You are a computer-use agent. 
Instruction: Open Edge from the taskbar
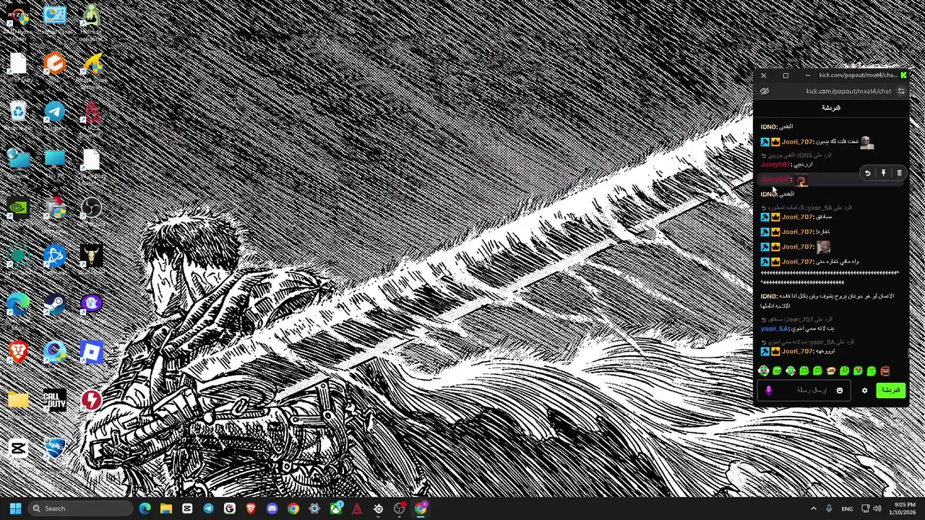[145, 508]
